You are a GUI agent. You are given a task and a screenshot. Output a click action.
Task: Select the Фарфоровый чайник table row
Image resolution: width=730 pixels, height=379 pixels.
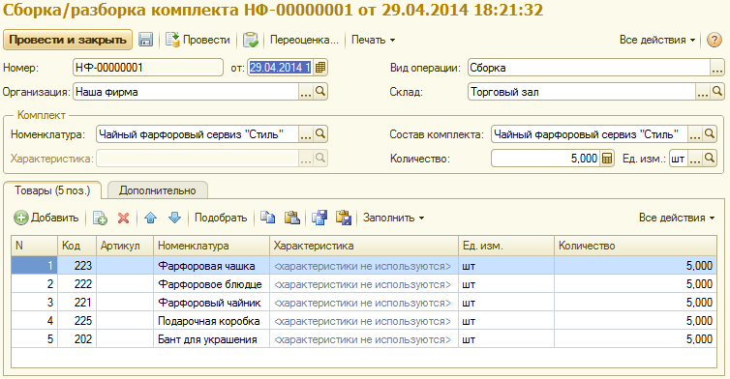click(364, 303)
